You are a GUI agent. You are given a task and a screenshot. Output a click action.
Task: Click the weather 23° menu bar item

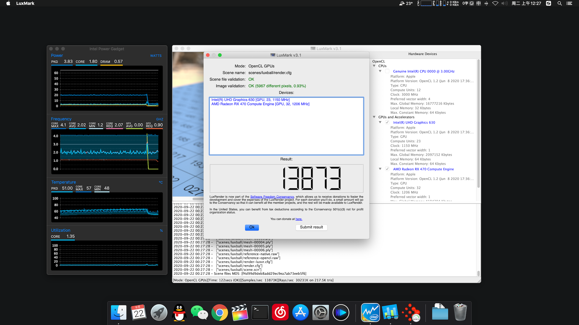point(406,3)
